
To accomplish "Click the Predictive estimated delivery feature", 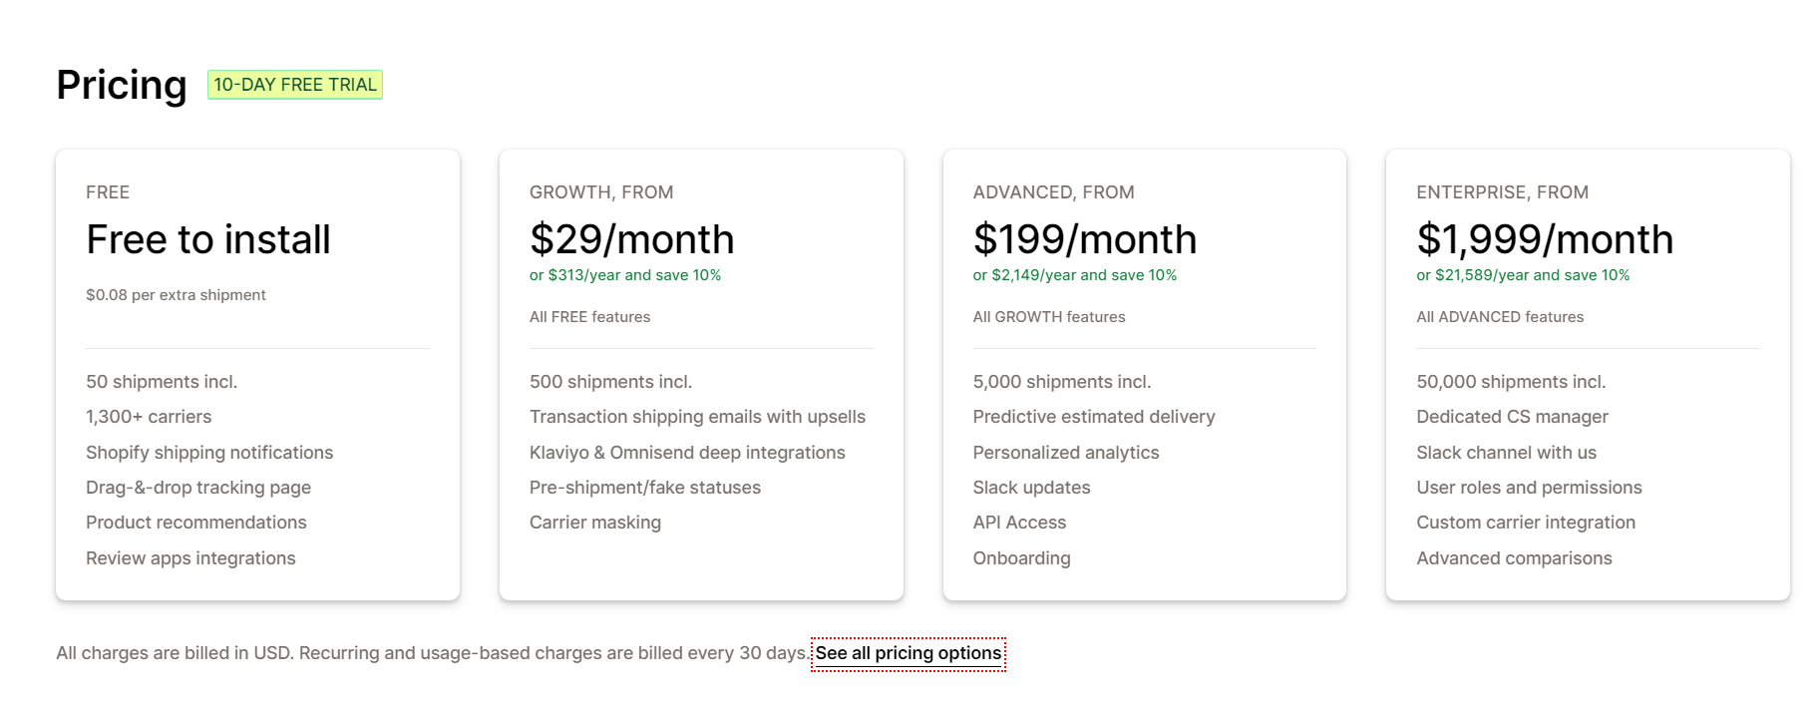I will pos(1094,416).
